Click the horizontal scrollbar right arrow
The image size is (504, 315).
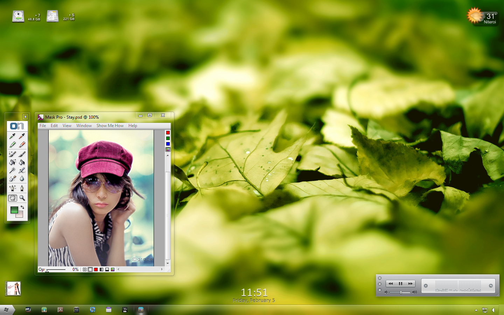(162, 269)
